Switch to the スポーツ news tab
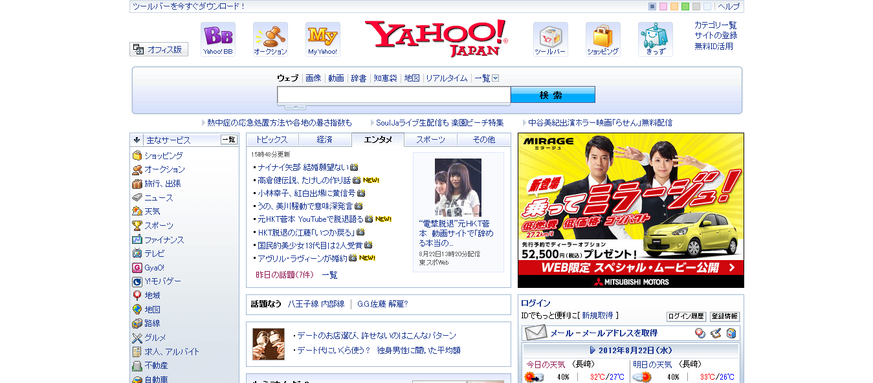The height and width of the screenshot is (383, 873). (431, 140)
